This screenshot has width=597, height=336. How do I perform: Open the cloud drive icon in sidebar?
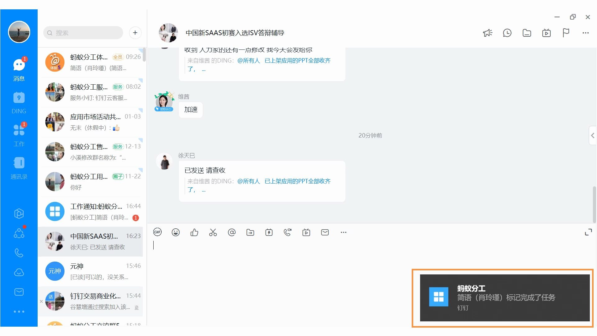pos(19,273)
